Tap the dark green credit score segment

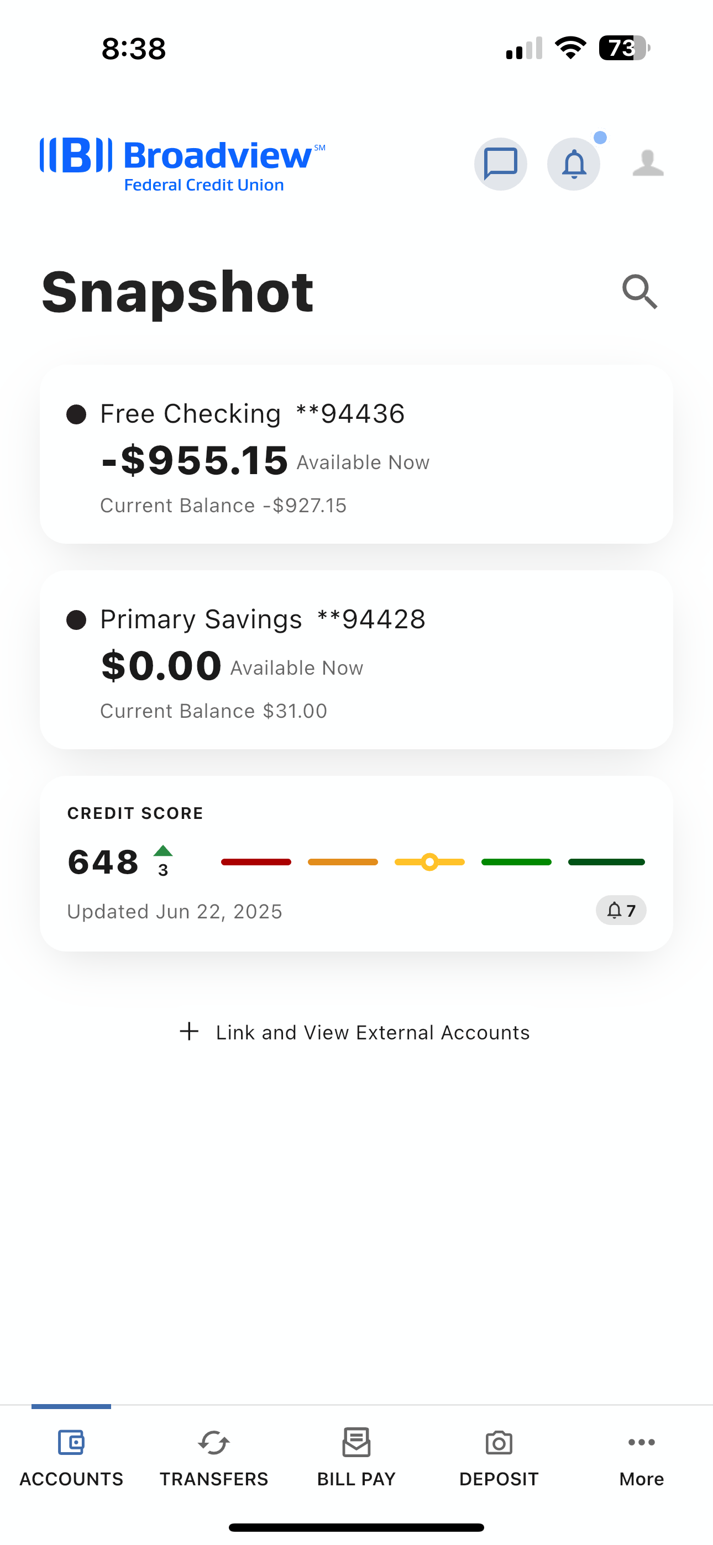tap(606, 862)
